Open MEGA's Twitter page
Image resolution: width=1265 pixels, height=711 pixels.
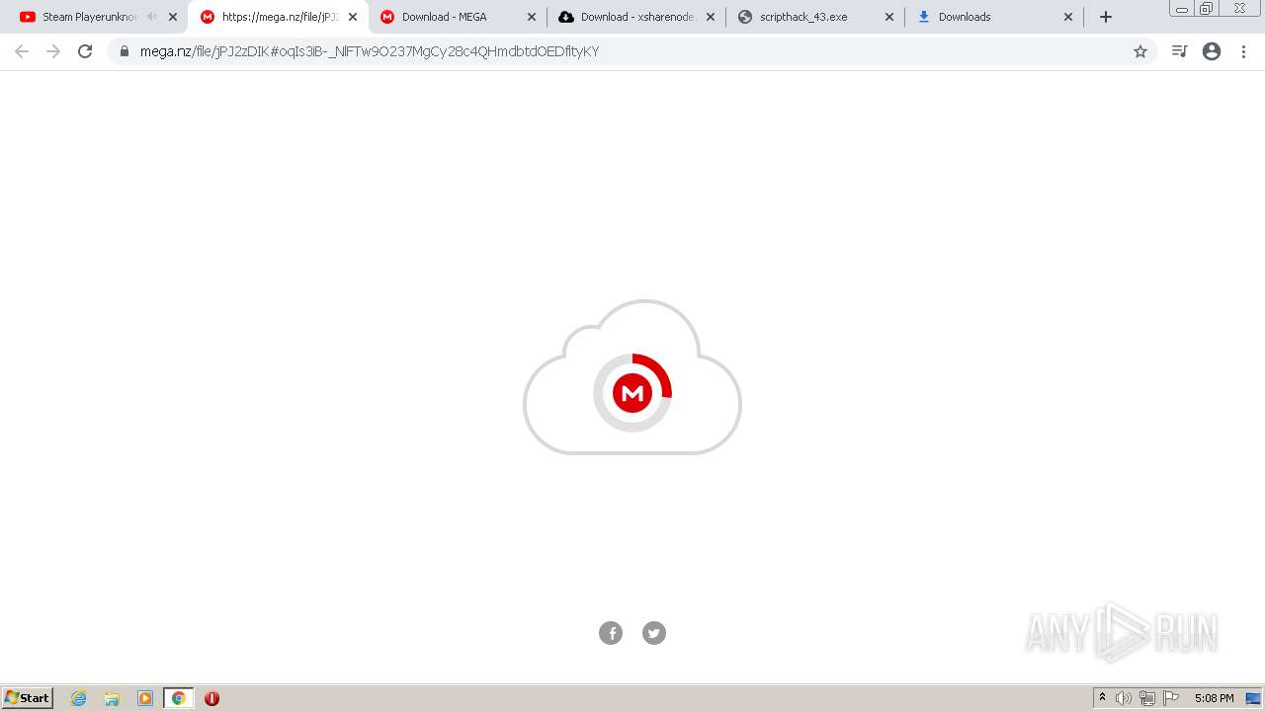(654, 633)
